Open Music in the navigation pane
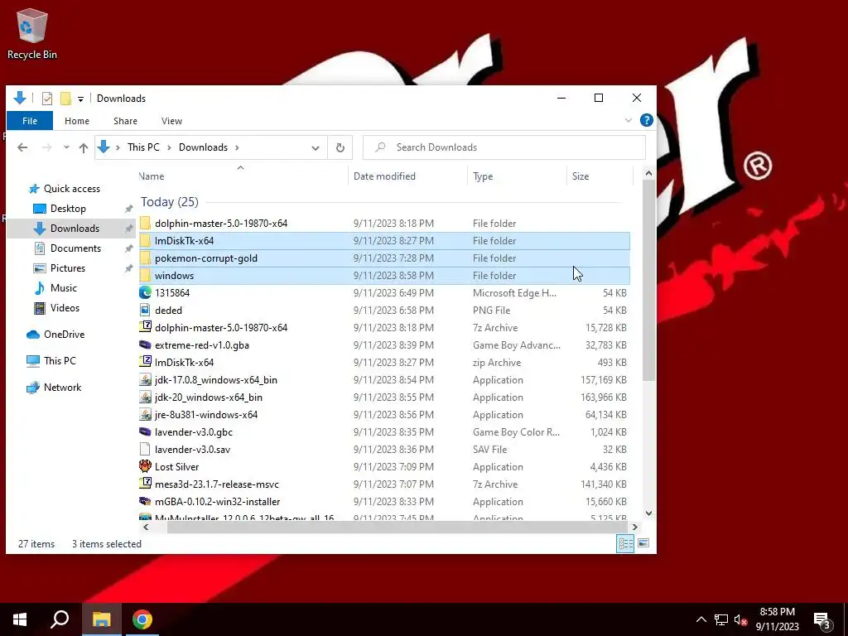Image resolution: width=848 pixels, height=636 pixels. (x=63, y=287)
